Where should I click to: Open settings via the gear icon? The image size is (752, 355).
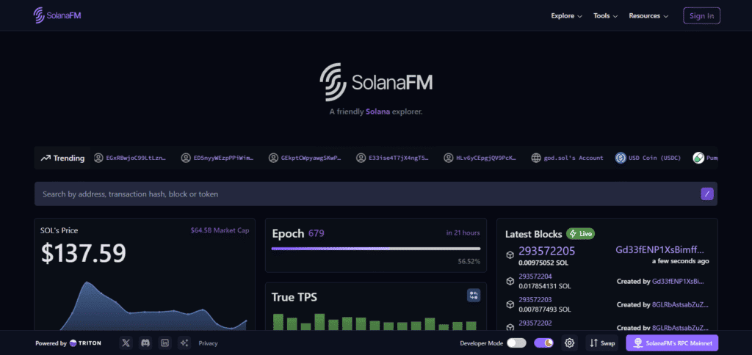tap(569, 343)
